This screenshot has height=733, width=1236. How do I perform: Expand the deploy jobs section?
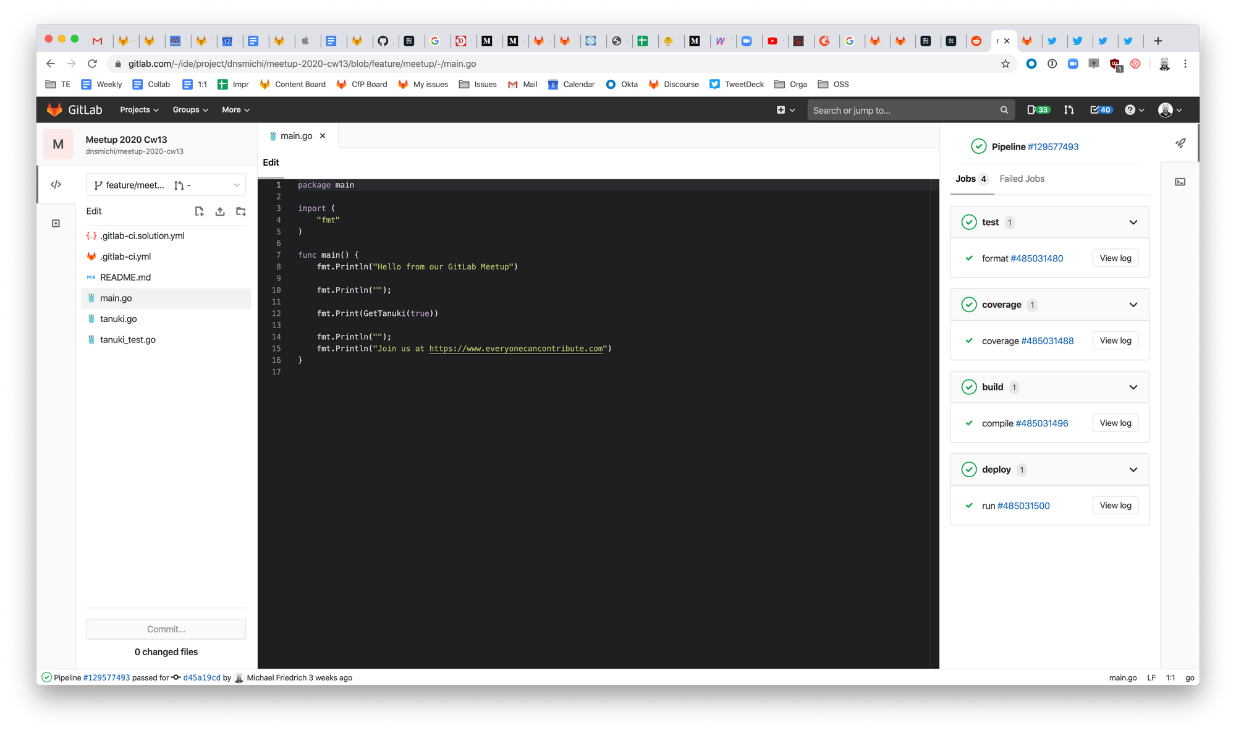[x=1133, y=470]
